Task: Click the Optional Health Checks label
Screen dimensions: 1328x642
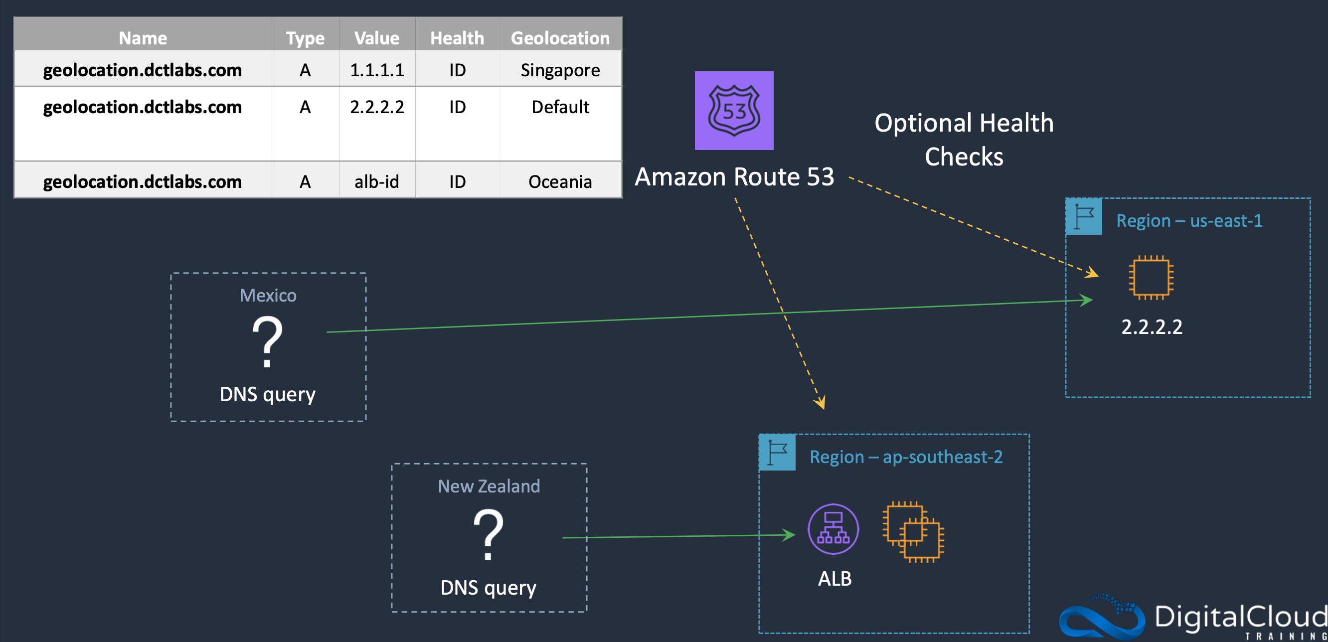Action: coord(964,139)
